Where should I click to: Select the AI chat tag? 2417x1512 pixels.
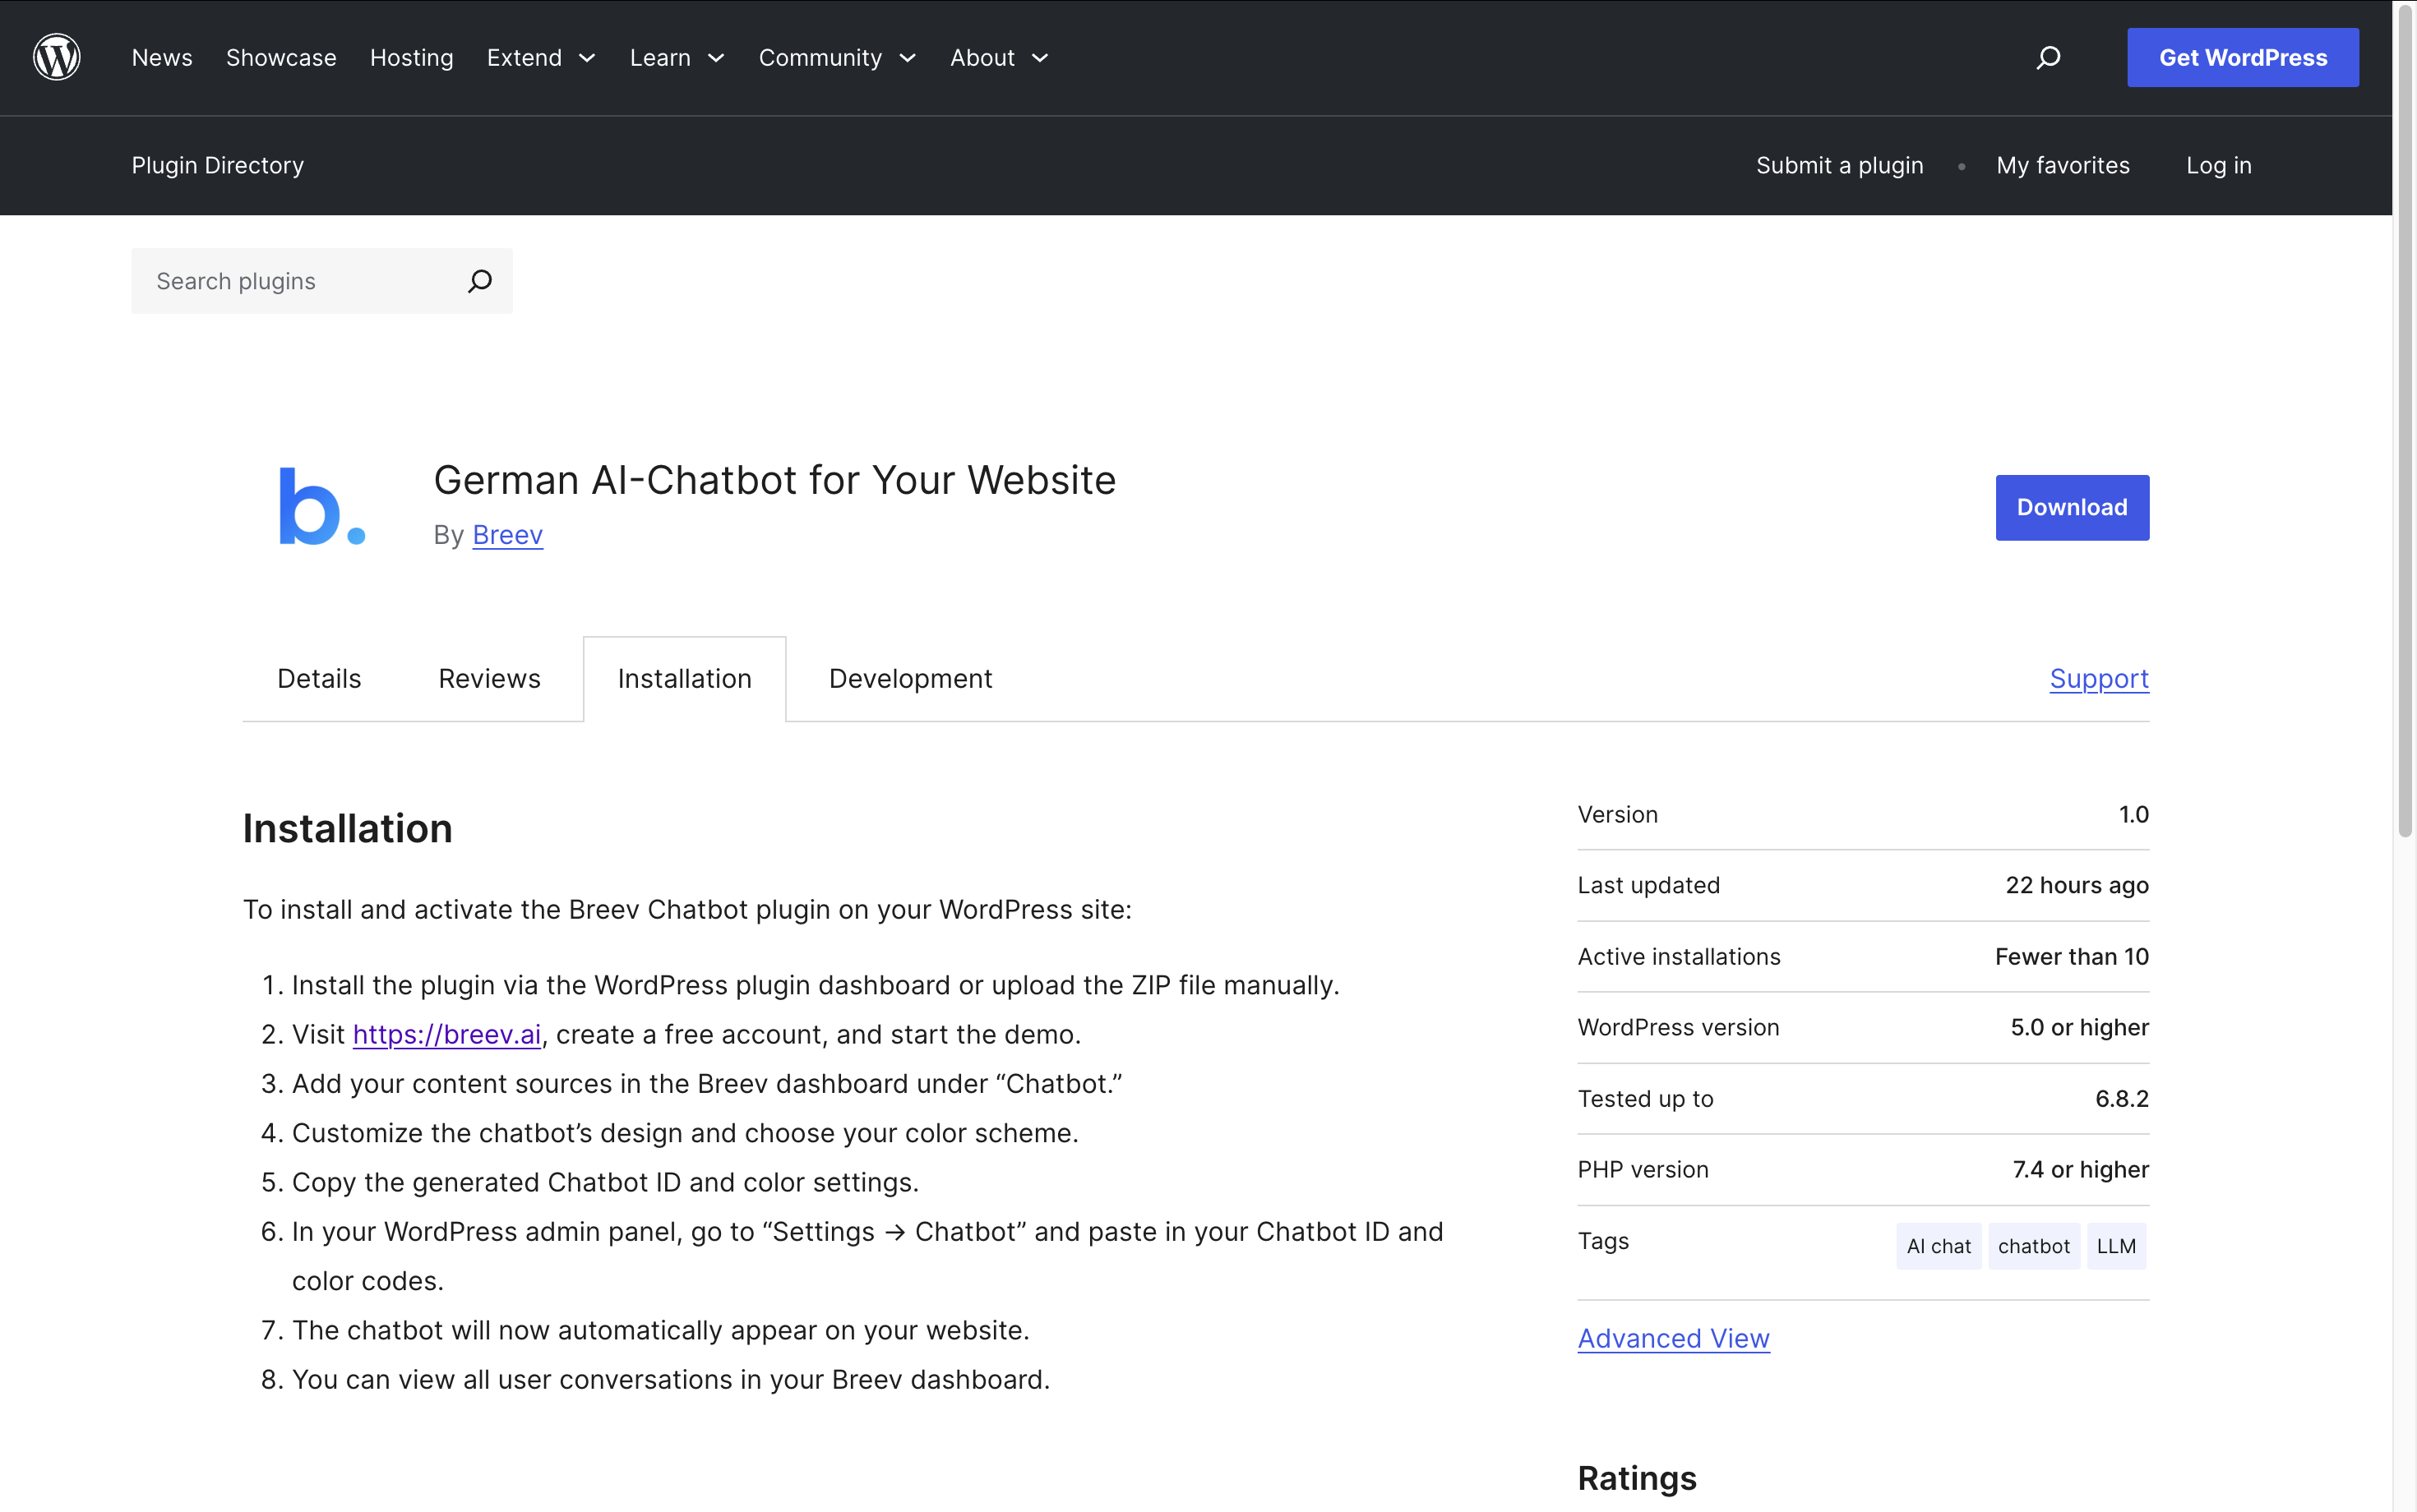tap(1939, 1246)
